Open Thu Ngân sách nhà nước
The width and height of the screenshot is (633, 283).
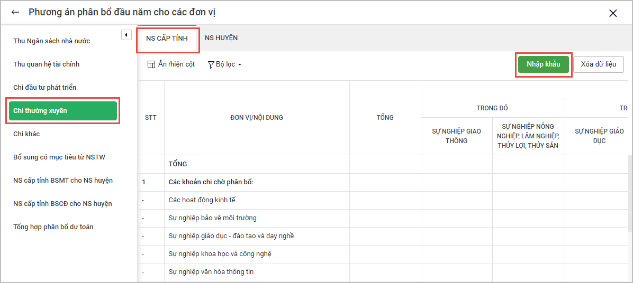pyautogui.click(x=52, y=41)
